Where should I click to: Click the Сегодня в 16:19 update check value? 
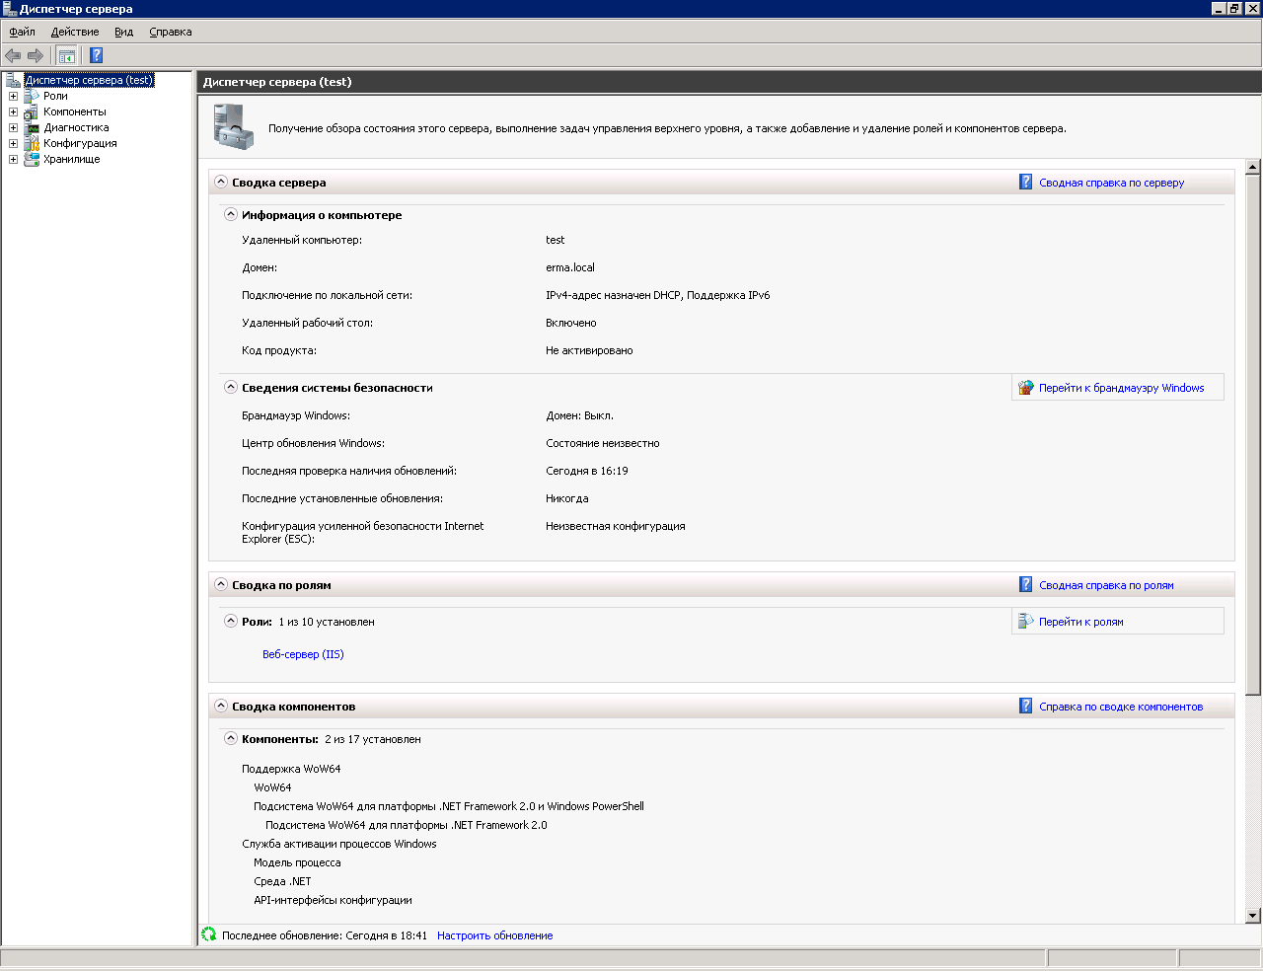click(586, 471)
